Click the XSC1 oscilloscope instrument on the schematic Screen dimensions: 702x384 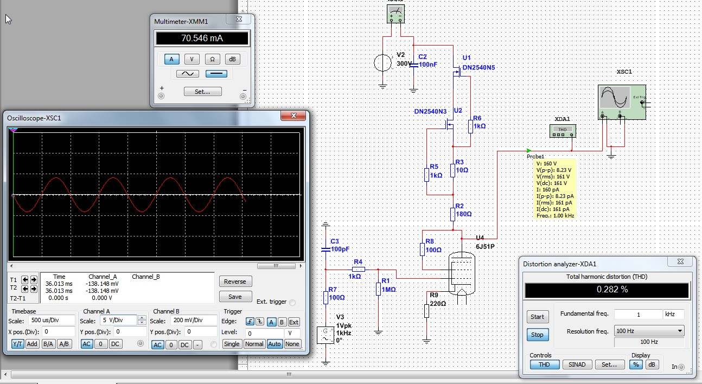coord(622,102)
